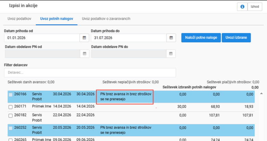Click the 30,00 advance in row 260171

pos(182,107)
